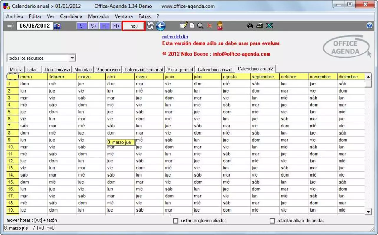This screenshot has height=235, width=378.
Task: Select the enero cell in row 1
Action: coord(33,84)
